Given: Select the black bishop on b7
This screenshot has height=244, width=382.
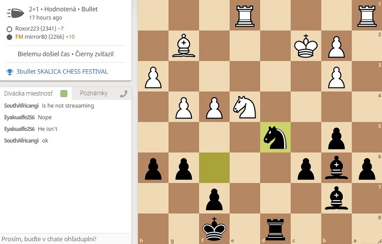Looking at the screenshot, I should (x=336, y=198).
